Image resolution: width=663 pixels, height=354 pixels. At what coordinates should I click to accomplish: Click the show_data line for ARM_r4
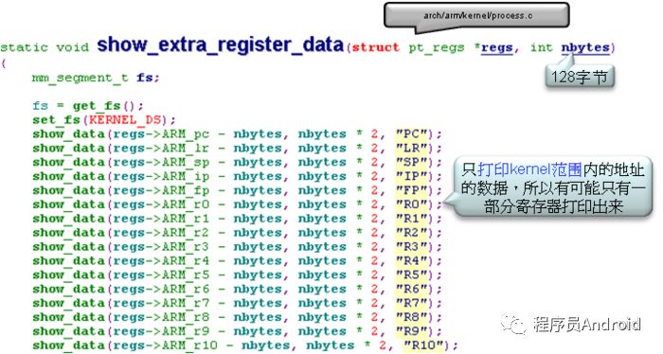tap(237, 261)
